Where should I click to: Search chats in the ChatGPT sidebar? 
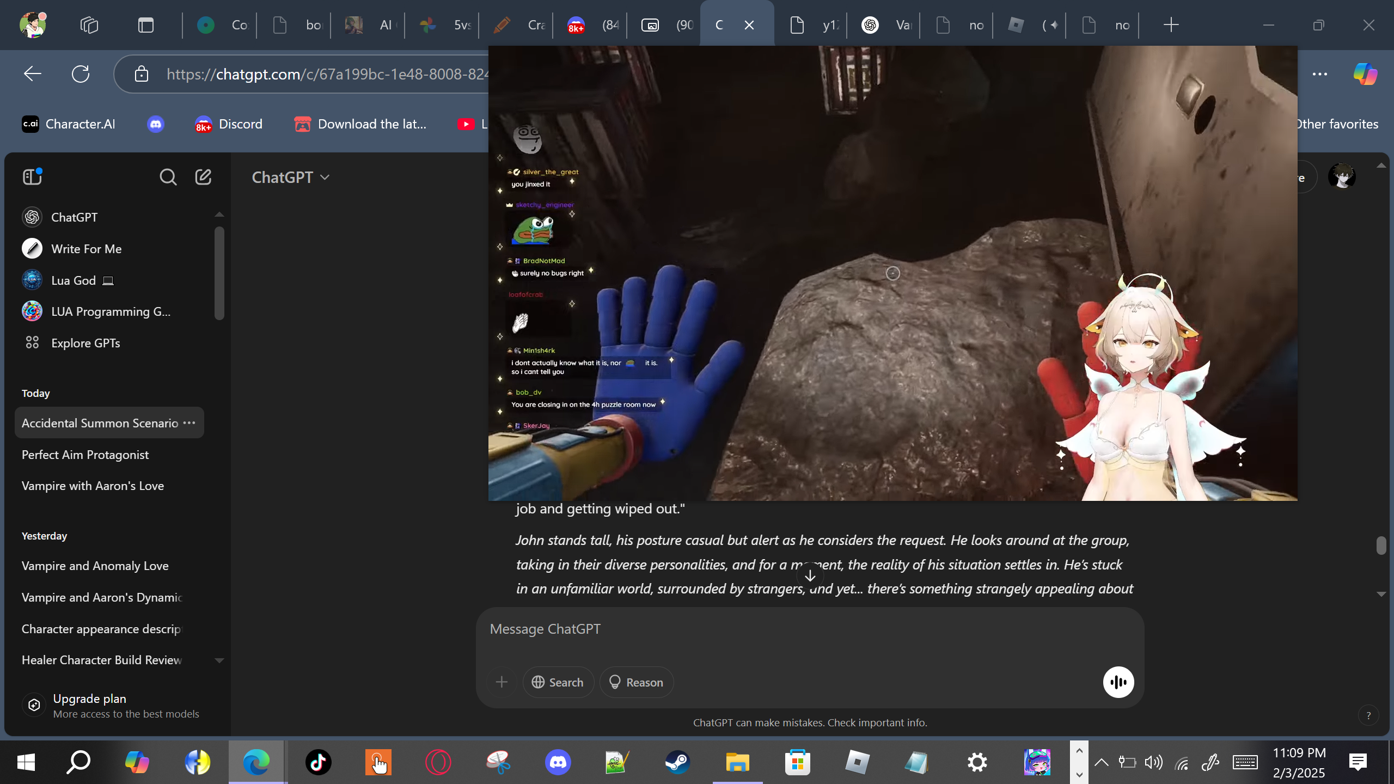168,177
